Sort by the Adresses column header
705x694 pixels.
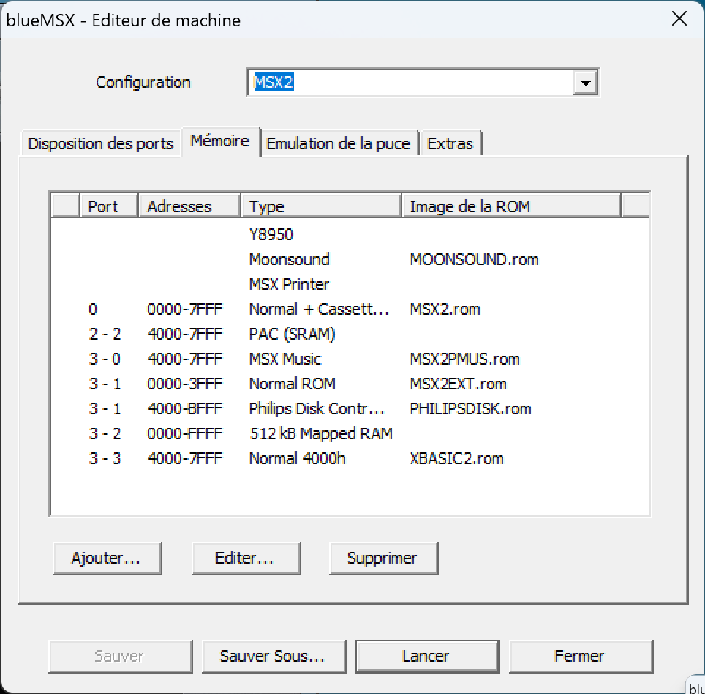[189, 206]
